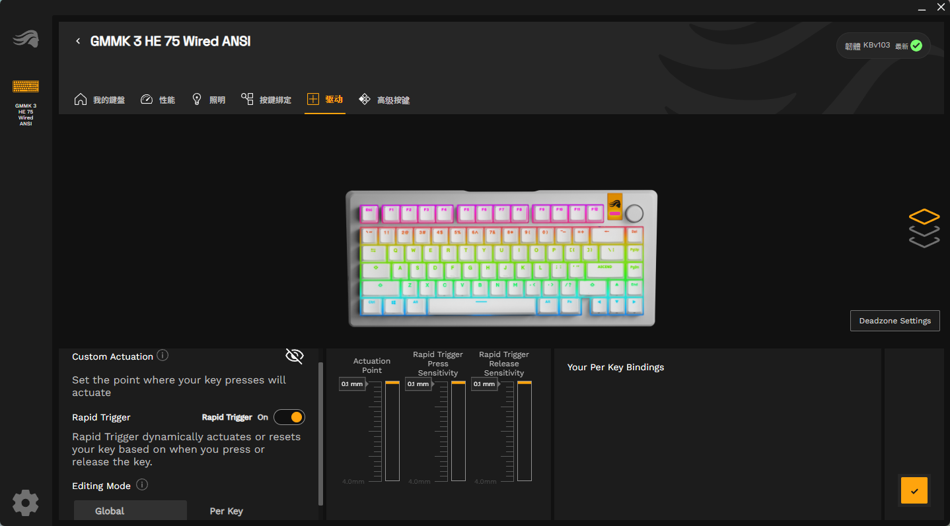Click the Custom Actuation info icon
950x526 pixels.
pos(163,355)
